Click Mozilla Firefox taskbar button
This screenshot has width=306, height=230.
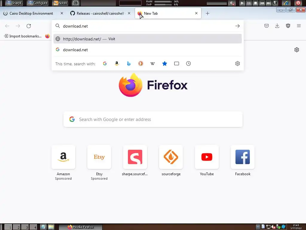80,227
